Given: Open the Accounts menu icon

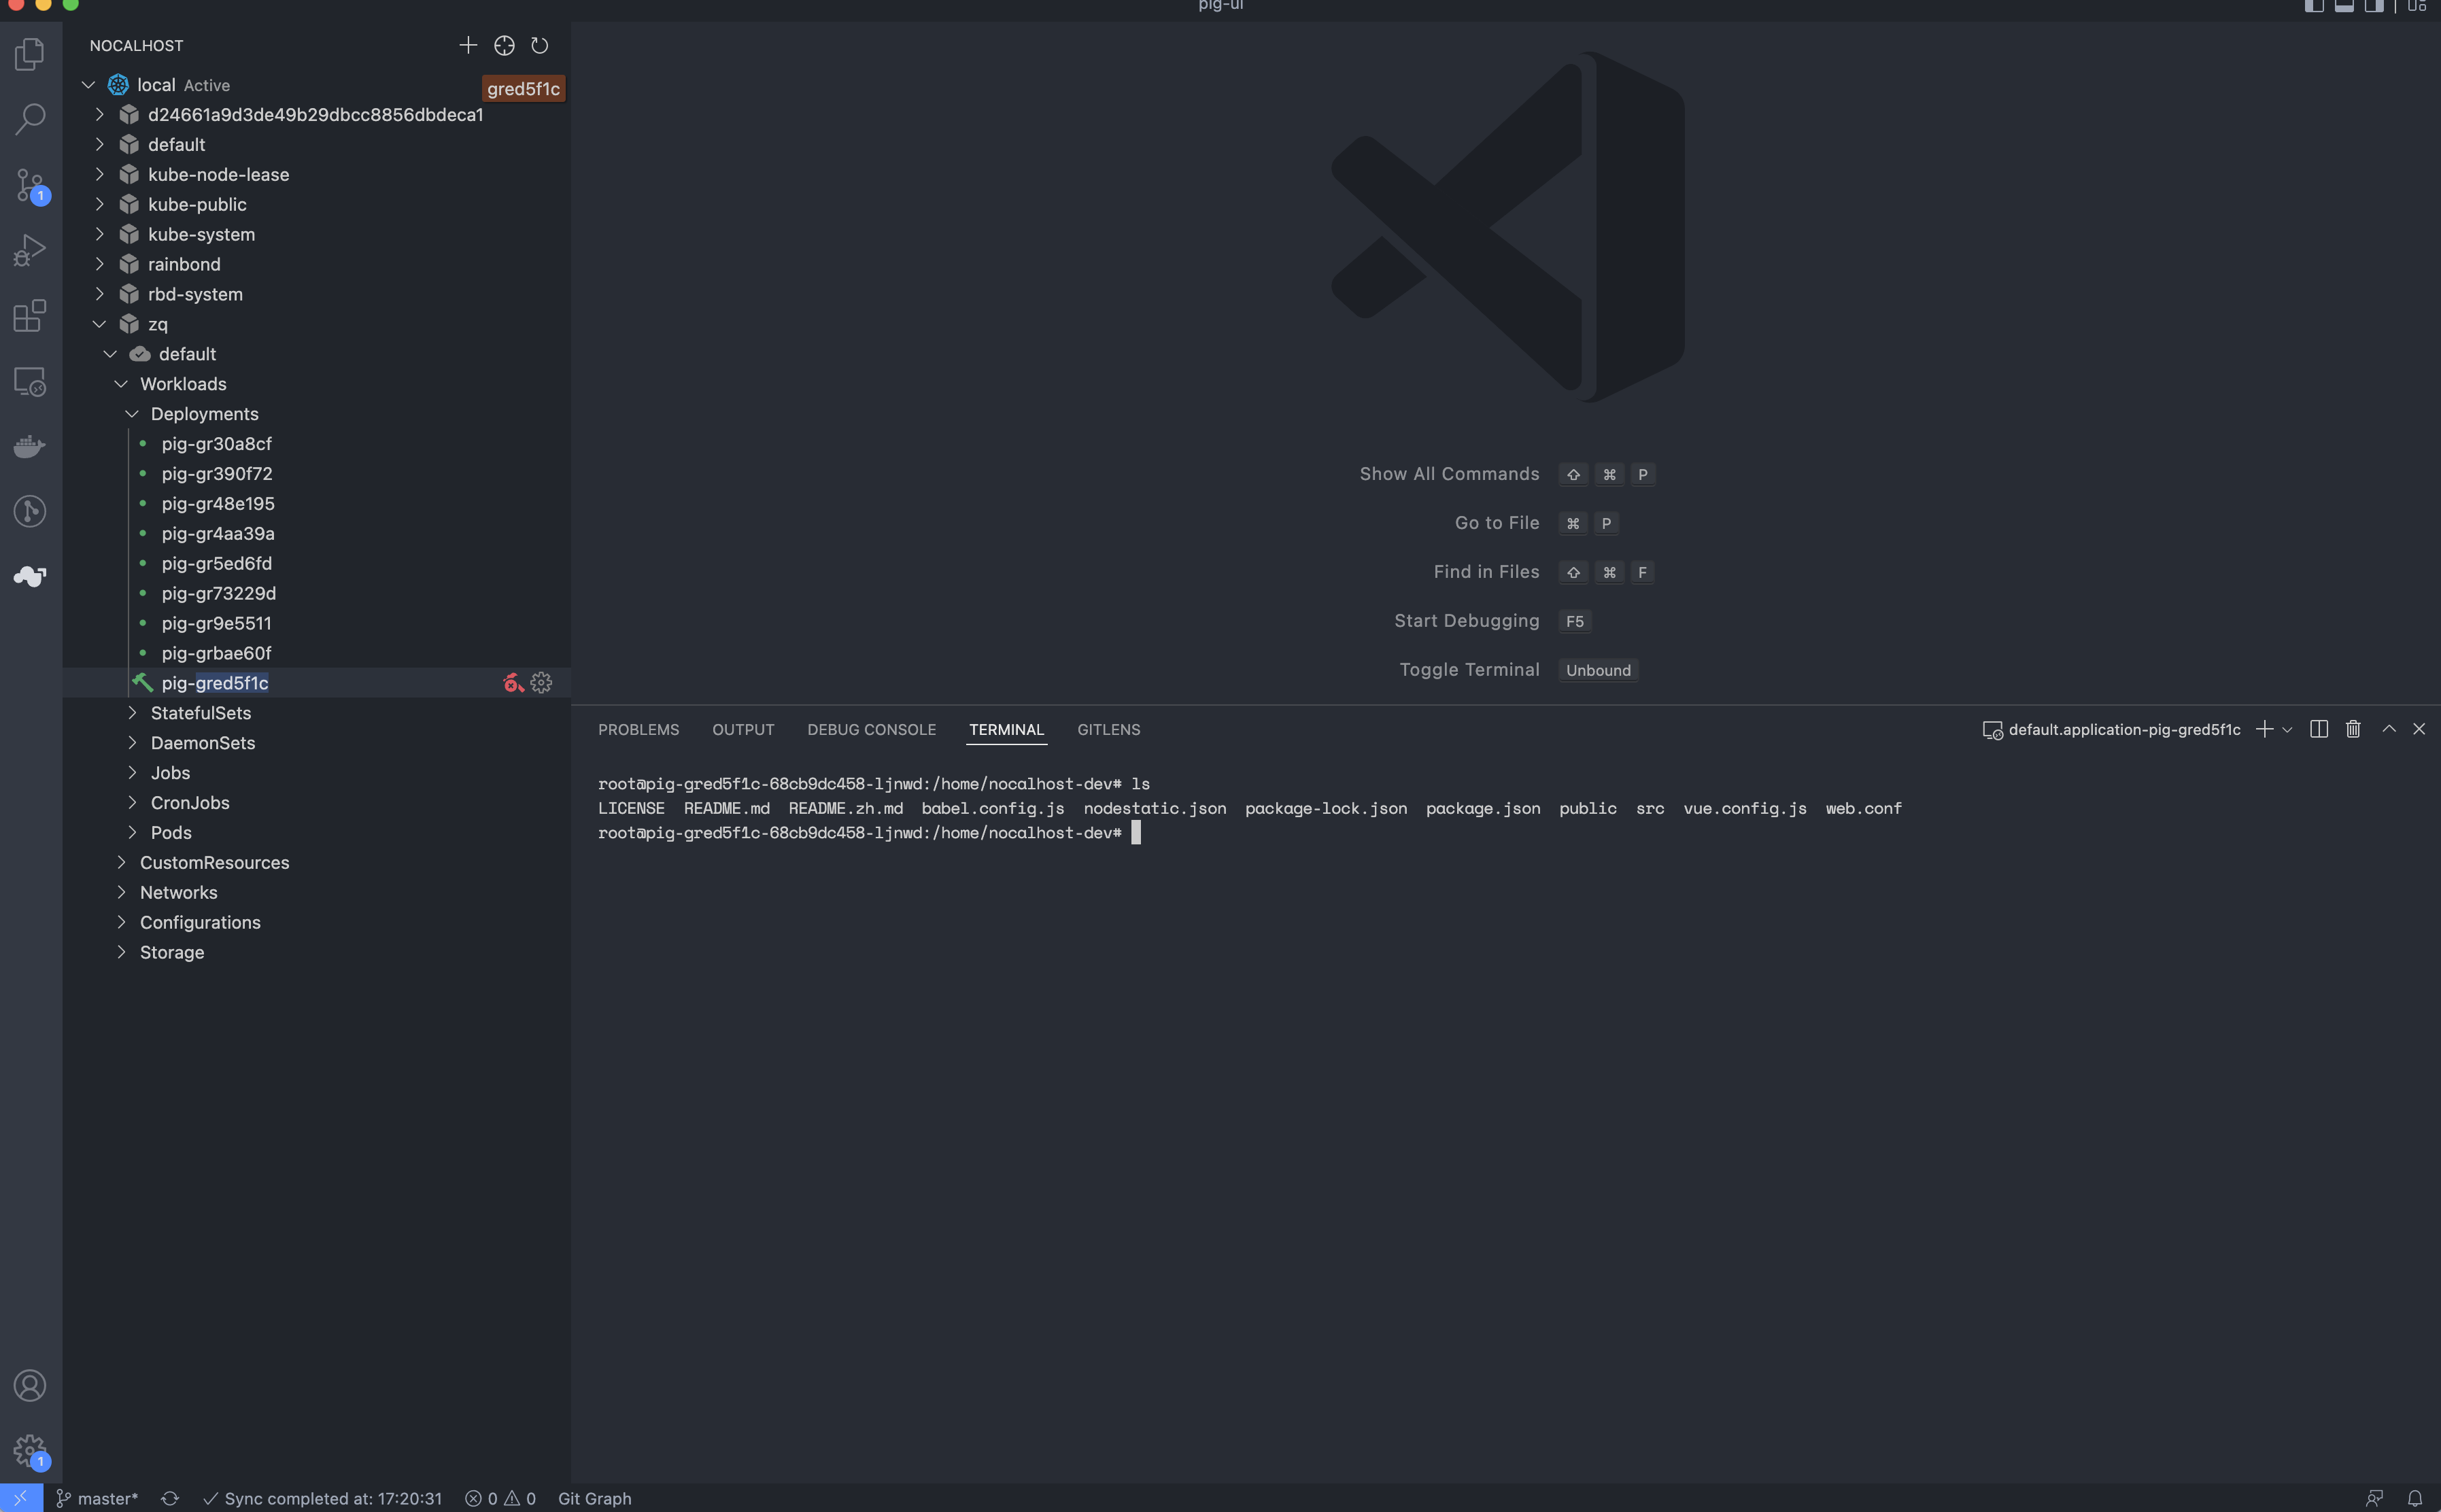Looking at the screenshot, I should 30,1385.
